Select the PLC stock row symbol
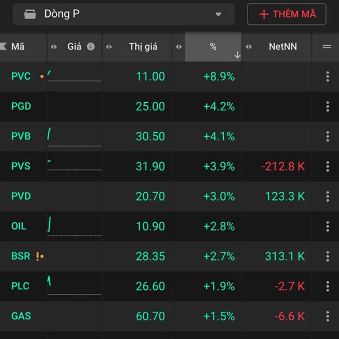This screenshot has width=339, height=339. click(x=21, y=286)
